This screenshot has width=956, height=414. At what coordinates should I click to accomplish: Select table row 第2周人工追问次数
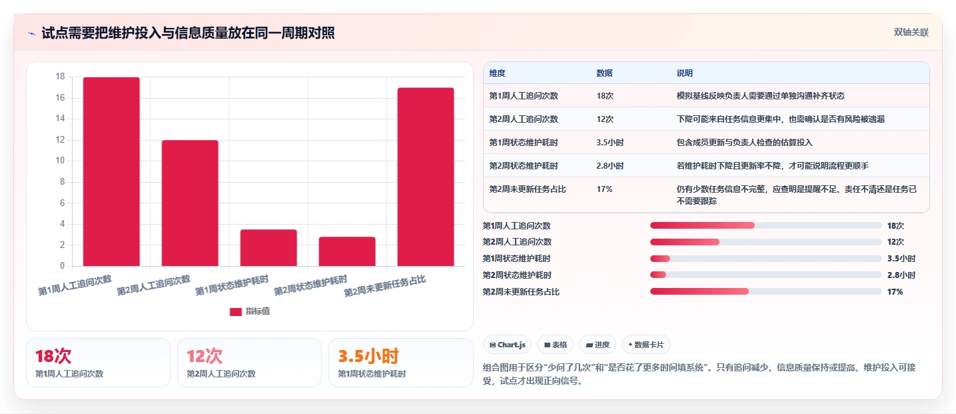pyautogui.click(x=706, y=119)
